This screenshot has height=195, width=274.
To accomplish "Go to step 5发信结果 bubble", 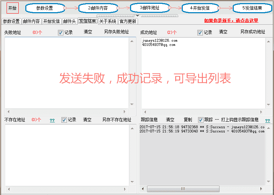I will point(252,8).
